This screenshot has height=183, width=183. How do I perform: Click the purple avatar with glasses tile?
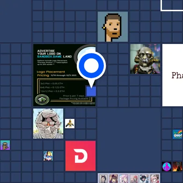[x=5, y=145]
